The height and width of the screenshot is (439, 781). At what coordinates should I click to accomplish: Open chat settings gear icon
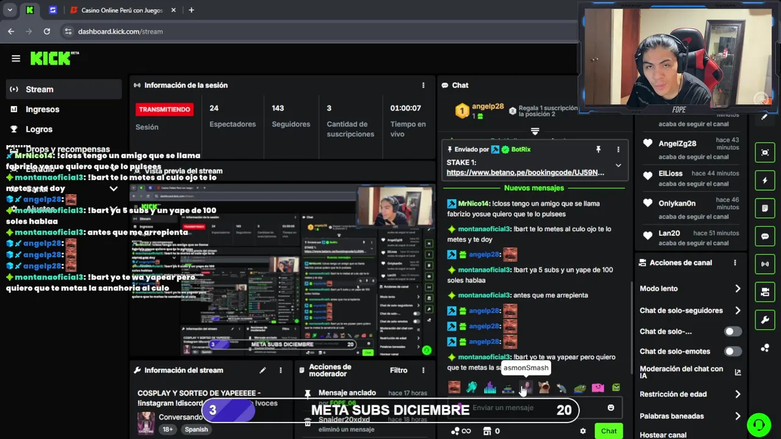tap(583, 431)
